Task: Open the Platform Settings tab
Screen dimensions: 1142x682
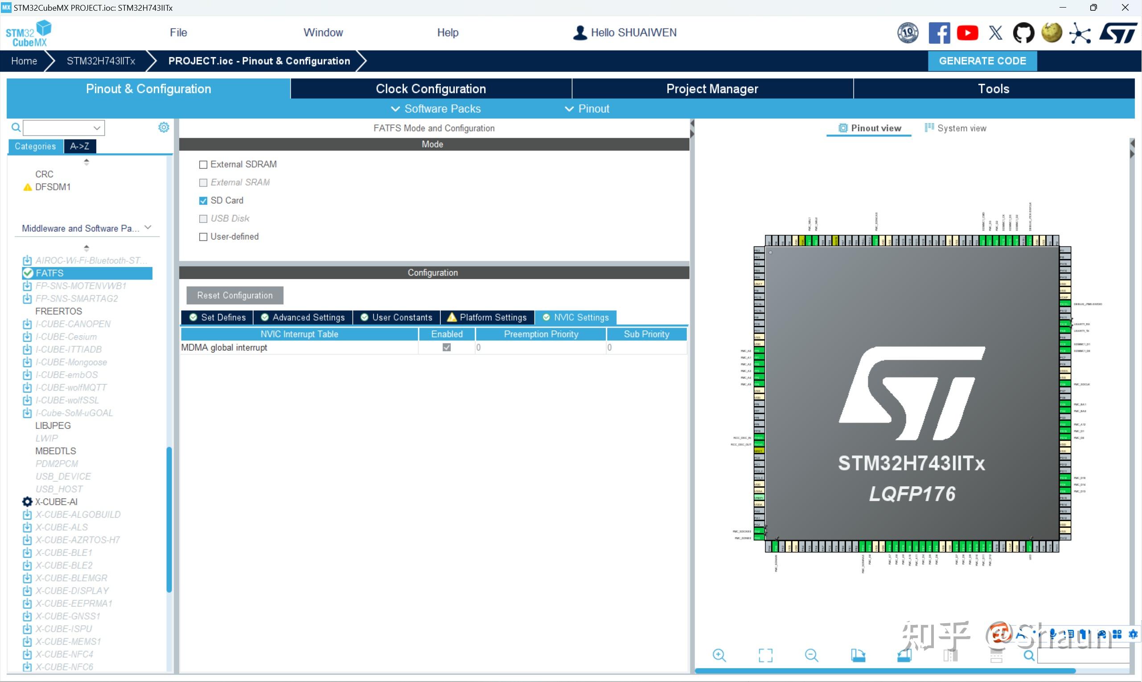Action: coord(488,317)
